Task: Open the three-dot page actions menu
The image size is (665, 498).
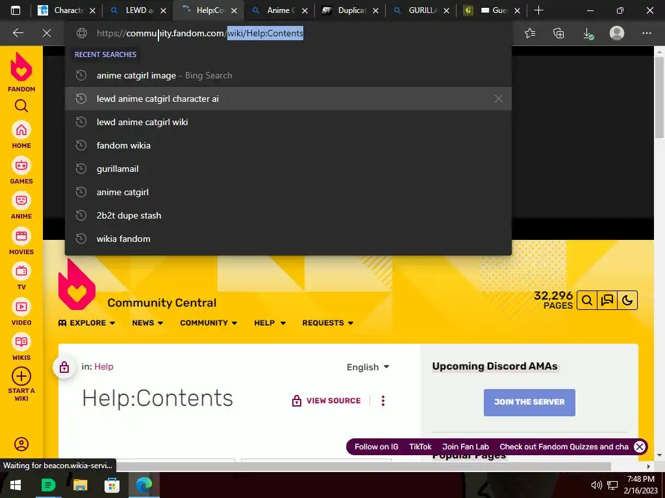Action: click(x=383, y=401)
